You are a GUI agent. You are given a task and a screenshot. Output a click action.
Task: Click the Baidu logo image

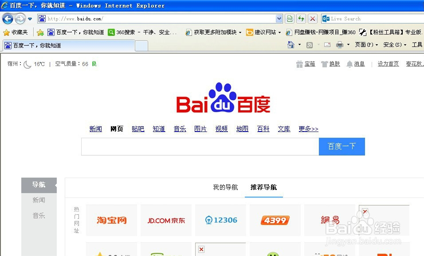coord(223,97)
